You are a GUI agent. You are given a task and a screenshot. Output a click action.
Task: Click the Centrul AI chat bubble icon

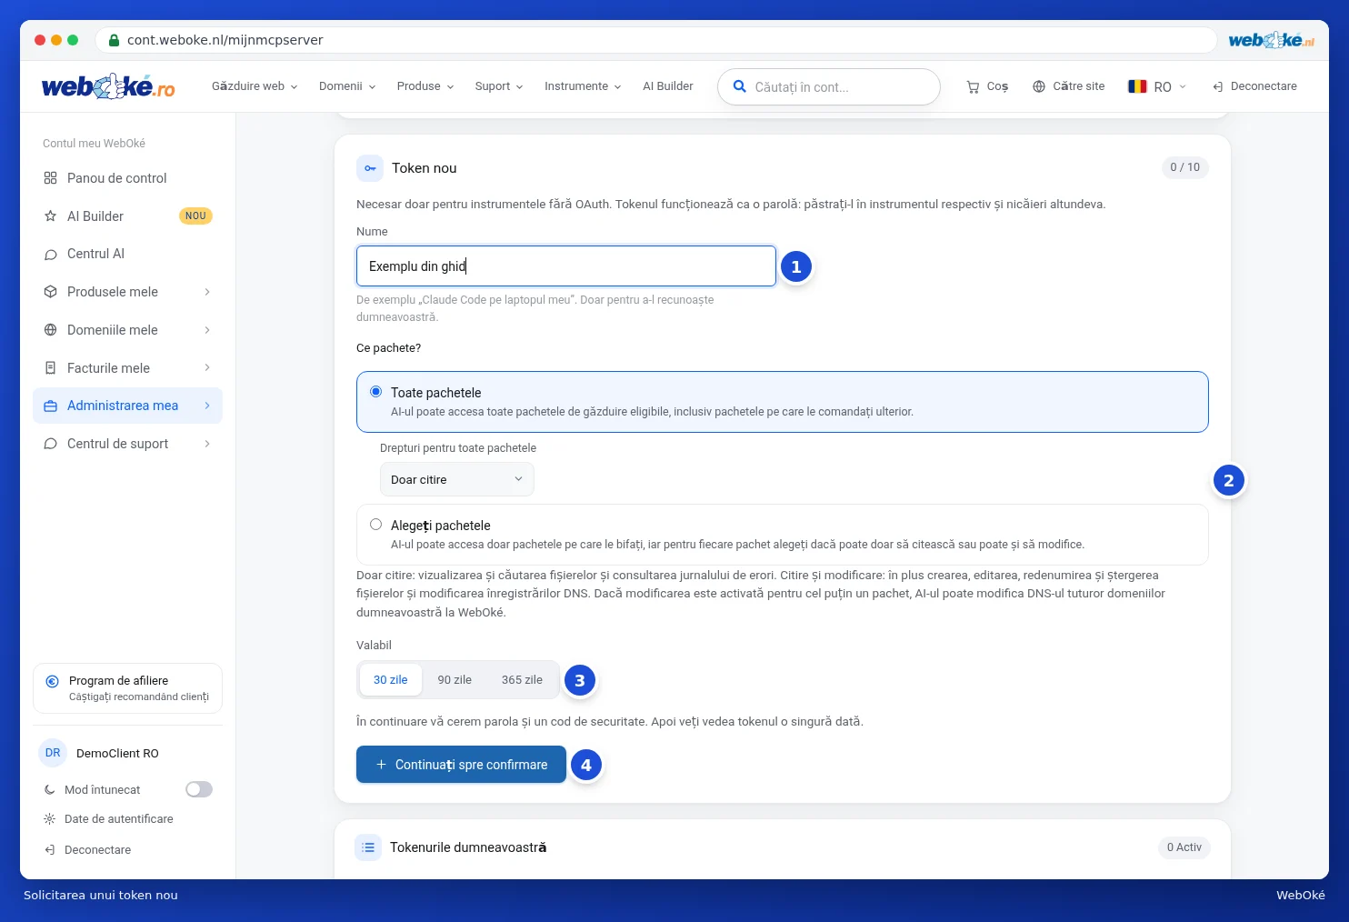(x=51, y=254)
